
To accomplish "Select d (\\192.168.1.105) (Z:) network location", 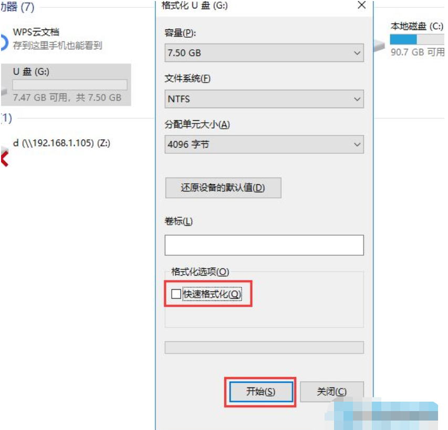I will pyautogui.click(x=62, y=143).
